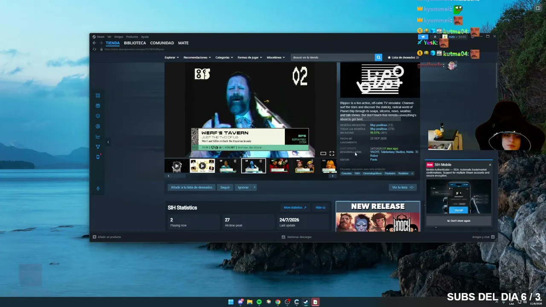This screenshot has height=307, width=546.
Task: Click the user profile sidebar icon
Action: pyautogui.click(x=98, y=126)
